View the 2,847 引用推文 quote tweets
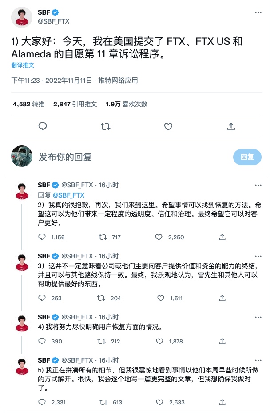The width and height of the screenshot is (274, 416). pos(75,104)
